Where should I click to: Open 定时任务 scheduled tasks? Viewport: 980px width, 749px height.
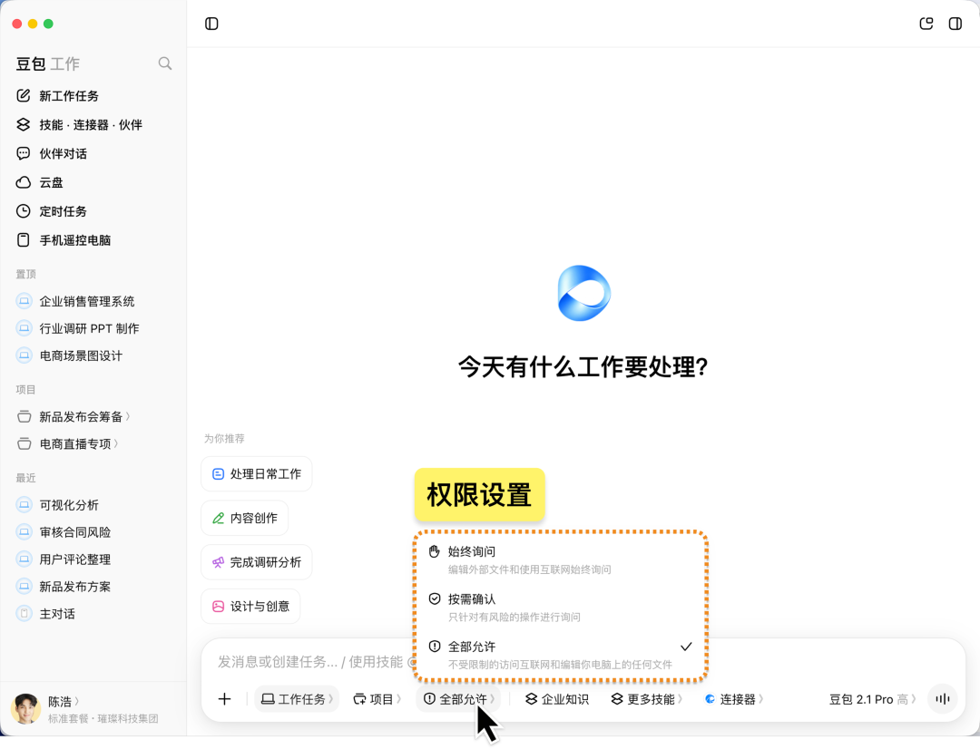93,211
